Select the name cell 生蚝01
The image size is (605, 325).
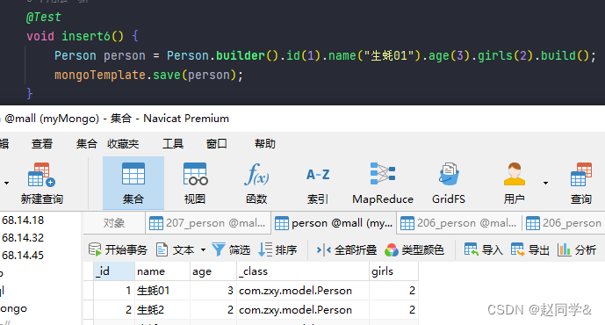coord(162,291)
